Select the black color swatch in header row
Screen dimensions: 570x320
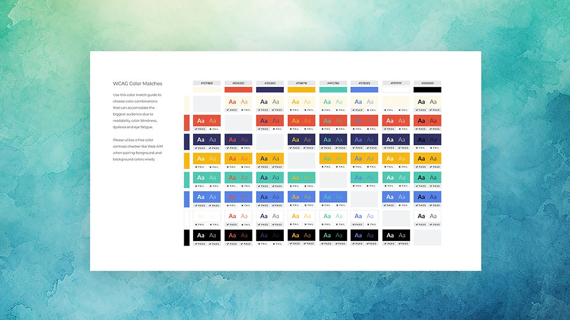pos(427,89)
